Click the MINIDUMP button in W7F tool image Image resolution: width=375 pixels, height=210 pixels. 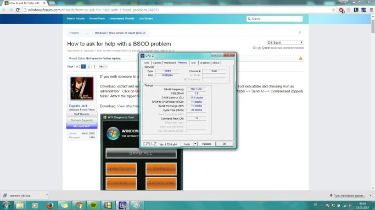pos(121,169)
